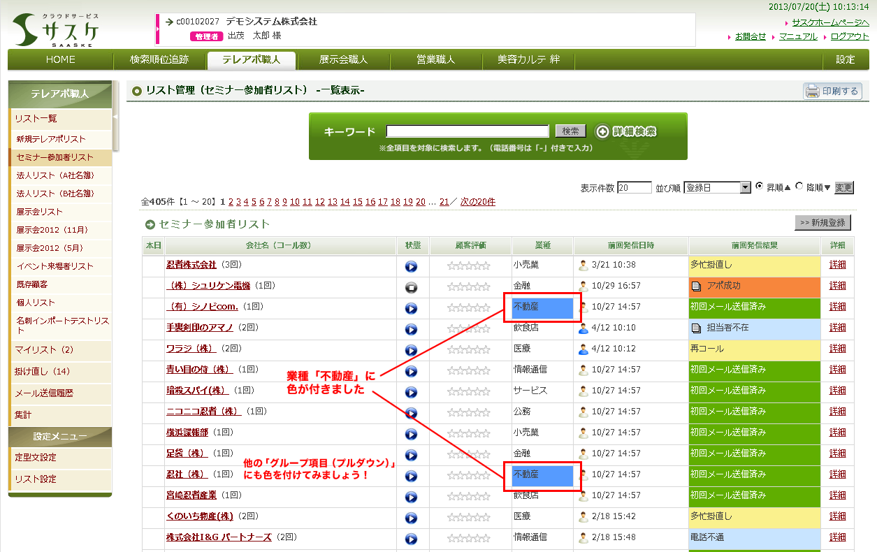The height and width of the screenshot is (552, 877).
Task: Go to 次の20件 page link
Action: tap(477, 202)
